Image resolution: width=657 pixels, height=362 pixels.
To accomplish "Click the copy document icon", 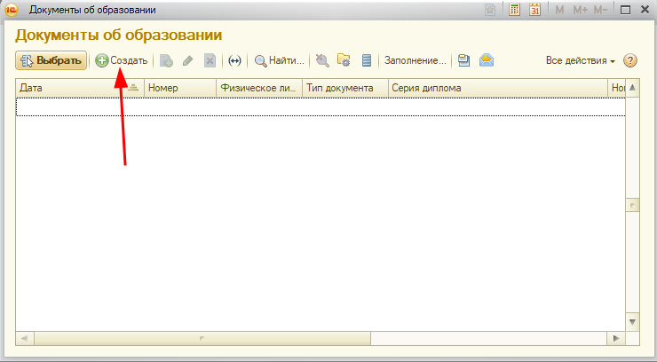I will (166, 60).
